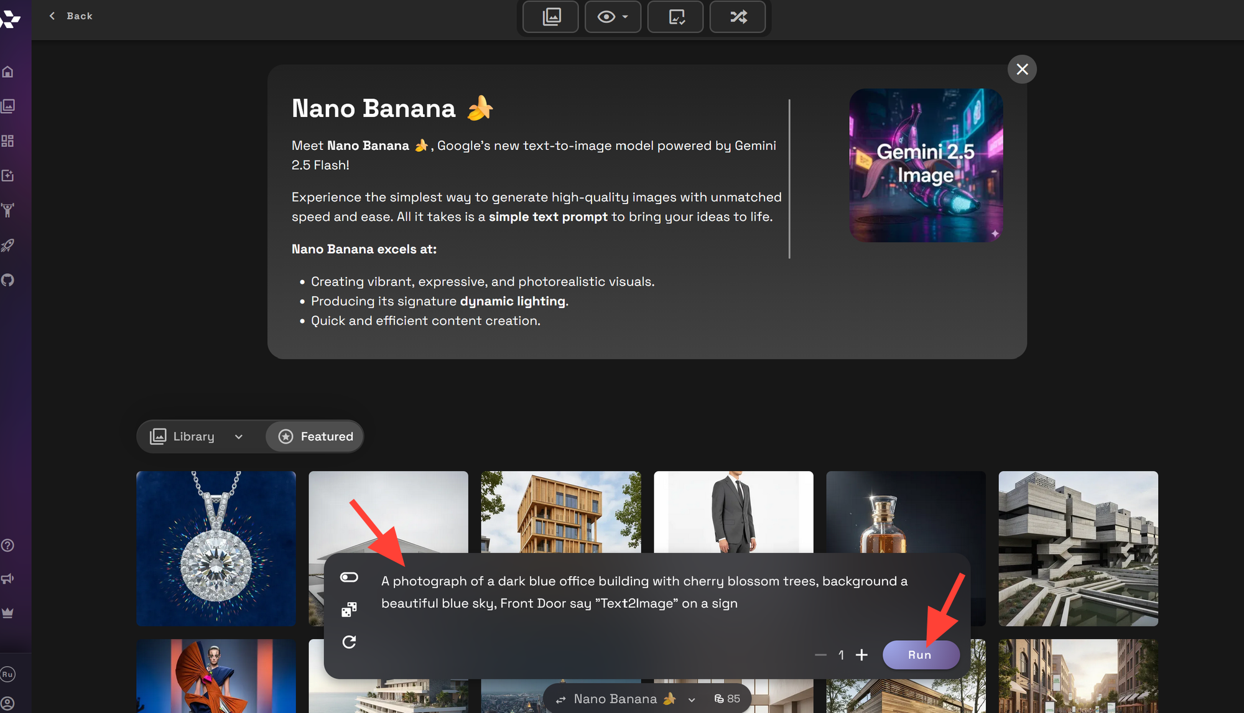Image resolution: width=1244 pixels, height=713 pixels.
Task: Decrease image count with minus button
Action: click(820, 655)
